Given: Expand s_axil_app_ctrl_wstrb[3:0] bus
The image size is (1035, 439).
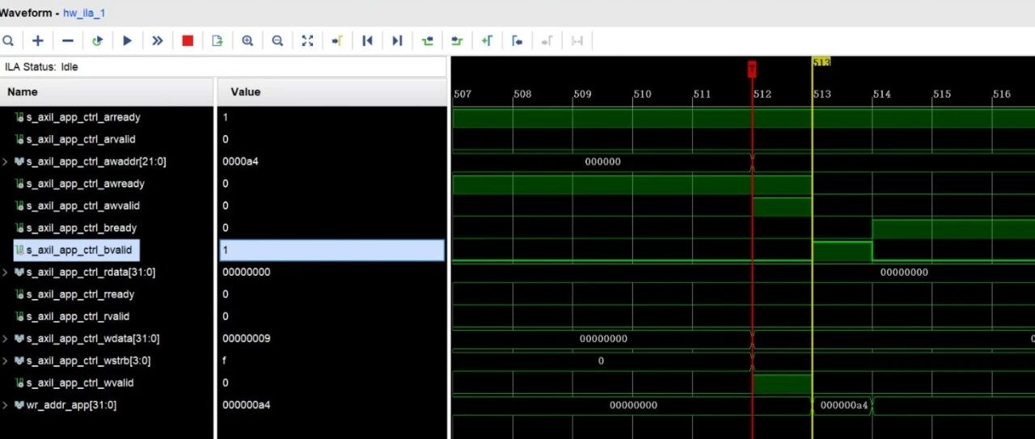Looking at the screenshot, I should (x=6, y=361).
